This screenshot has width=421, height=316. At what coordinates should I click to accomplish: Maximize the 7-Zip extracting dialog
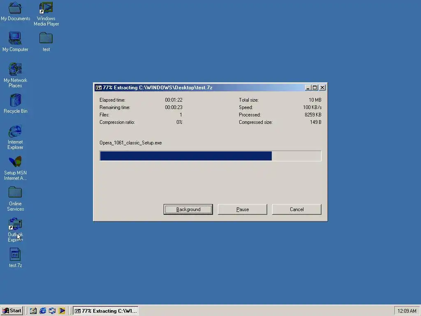[315, 88]
